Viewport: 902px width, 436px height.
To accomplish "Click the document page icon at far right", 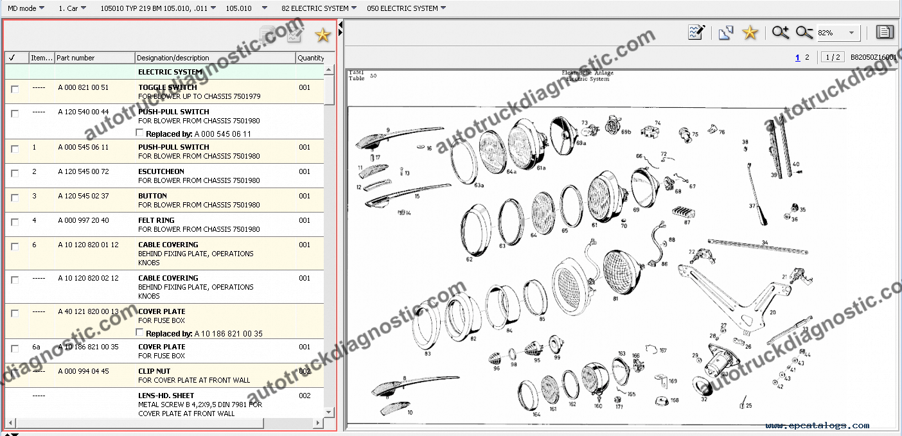I will coord(885,33).
